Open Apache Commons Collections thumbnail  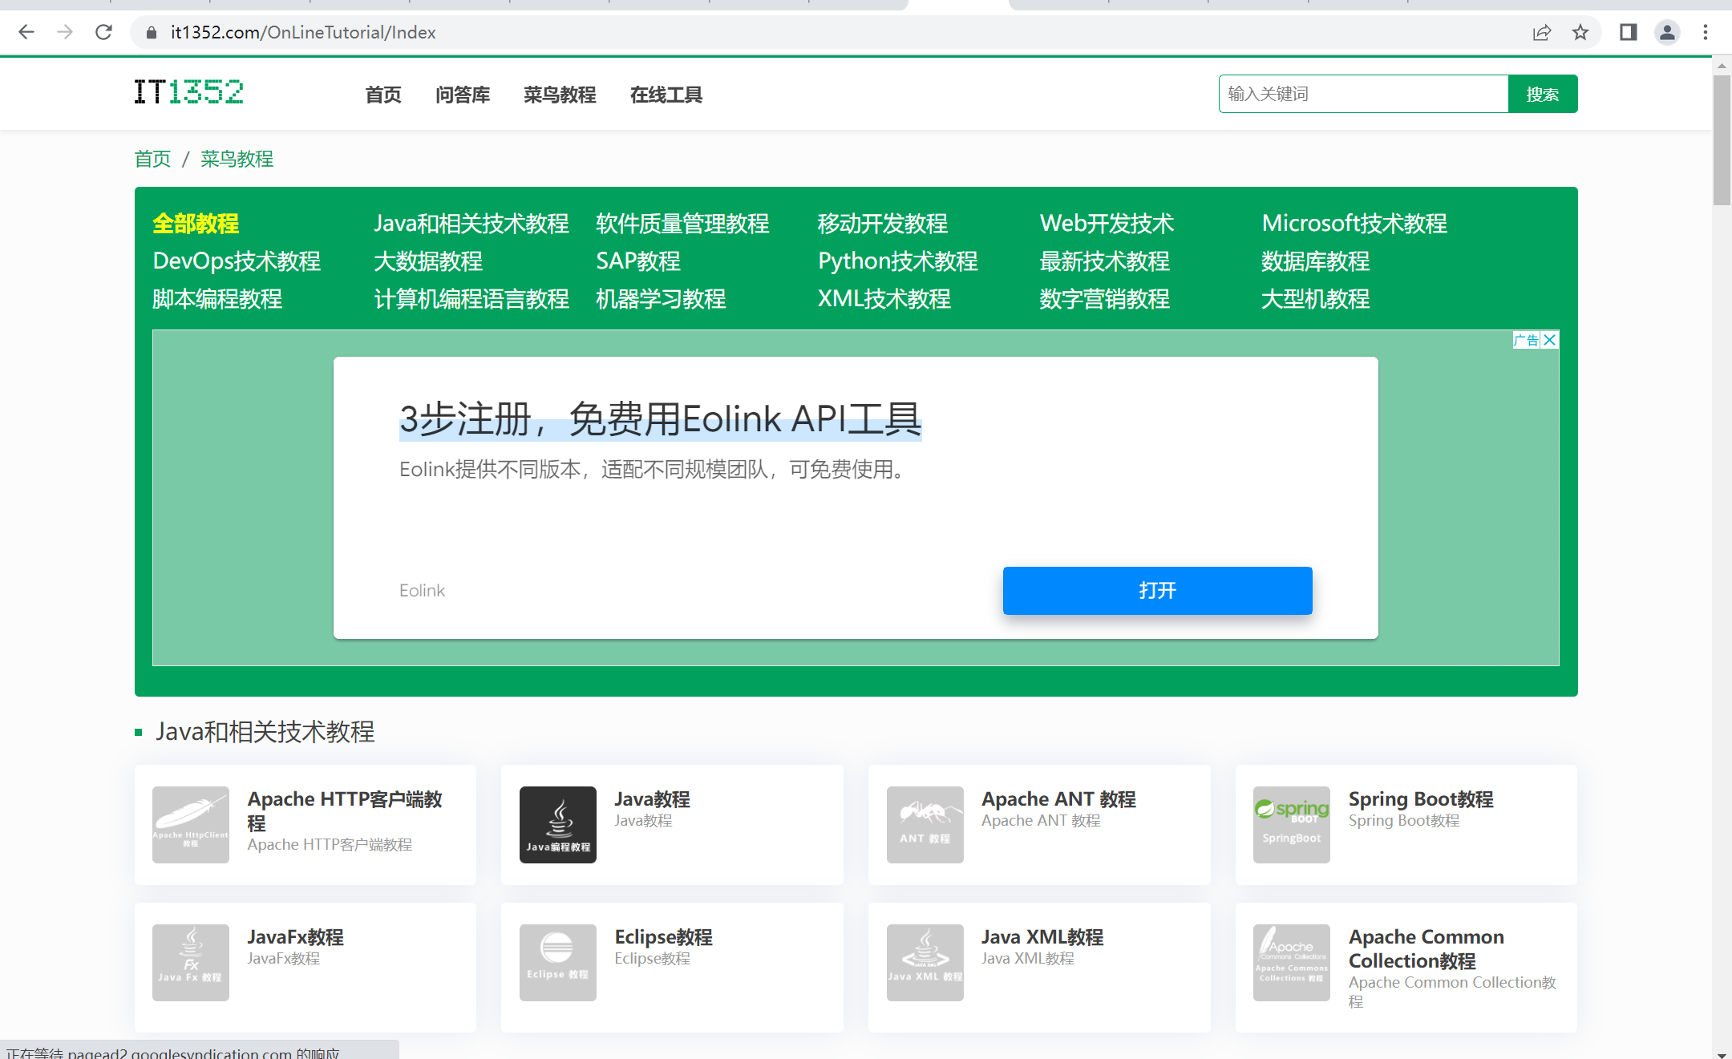coord(1292,963)
